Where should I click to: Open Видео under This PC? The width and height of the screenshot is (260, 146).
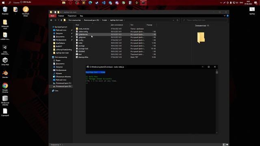pyautogui.click(x=57, y=60)
